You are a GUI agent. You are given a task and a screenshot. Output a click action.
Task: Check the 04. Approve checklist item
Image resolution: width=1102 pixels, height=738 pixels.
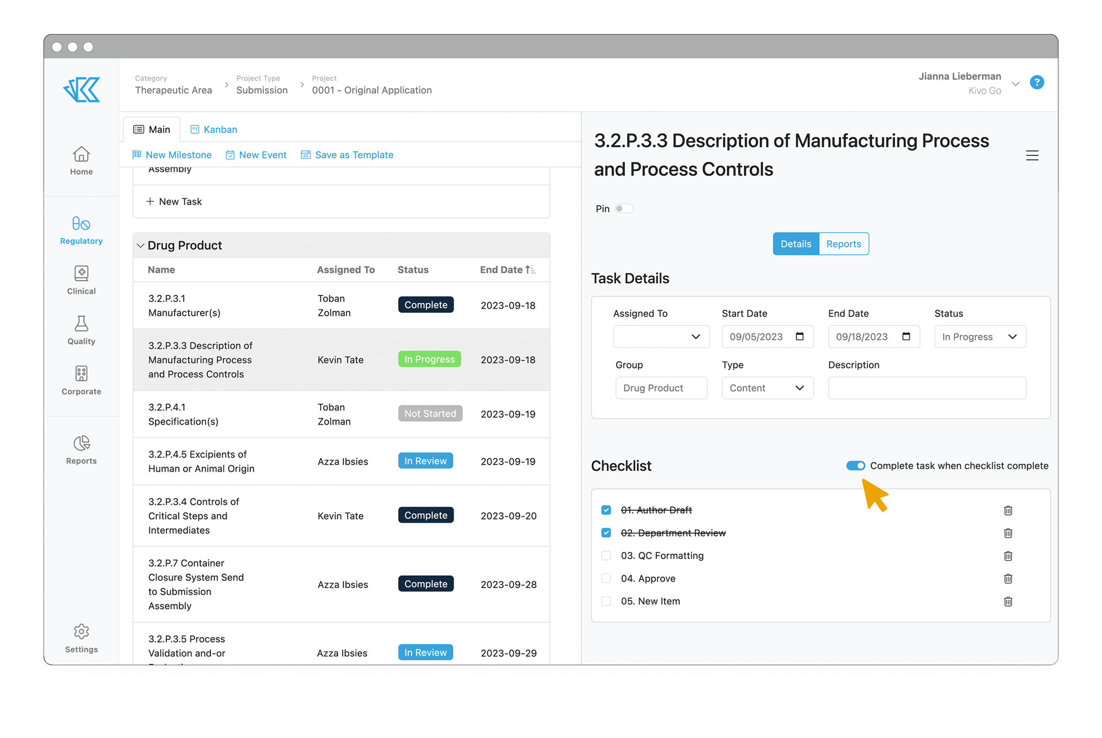pyautogui.click(x=606, y=578)
